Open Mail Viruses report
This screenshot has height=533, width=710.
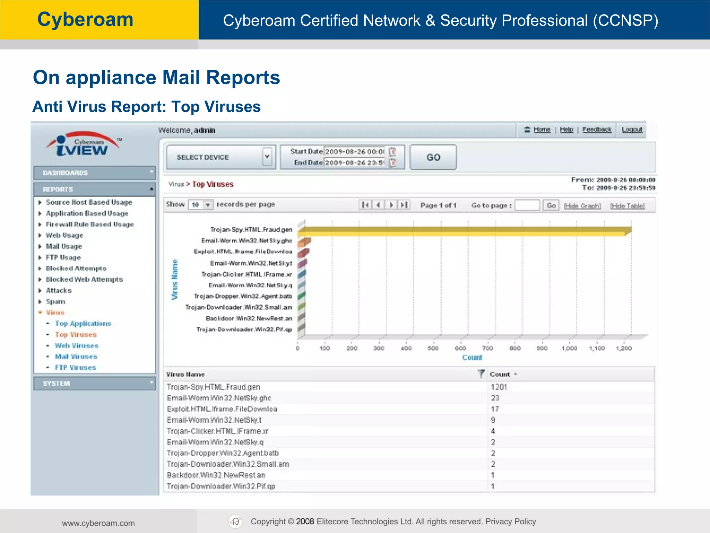coord(76,357)
